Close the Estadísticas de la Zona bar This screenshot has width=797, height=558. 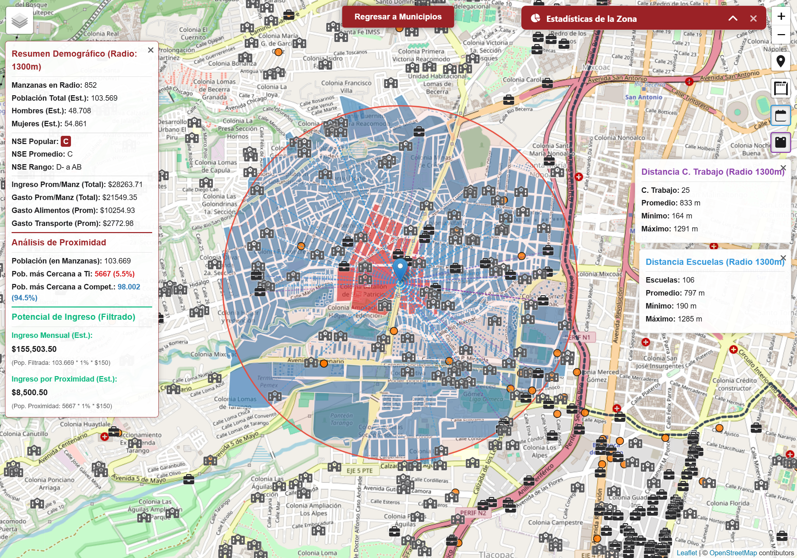(753, 18)
